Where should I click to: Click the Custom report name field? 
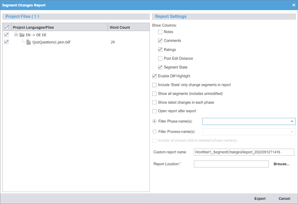[x=244, y=152]
